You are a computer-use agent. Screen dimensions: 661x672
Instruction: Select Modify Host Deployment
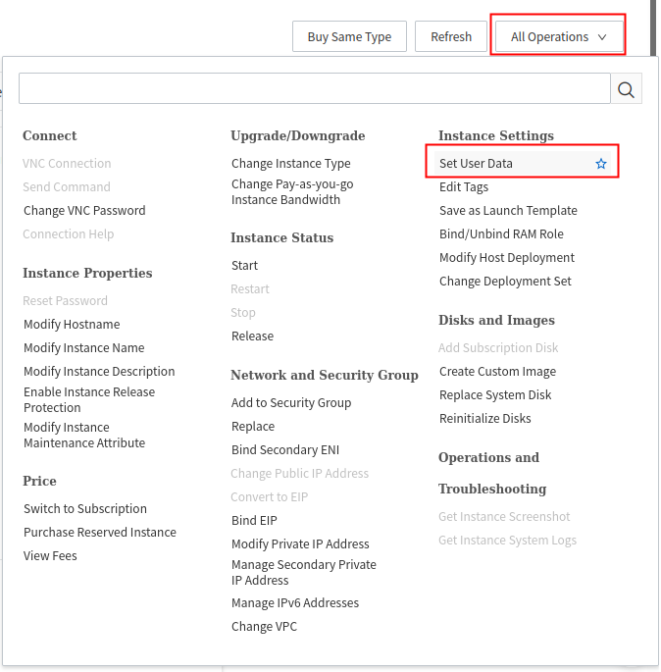coord(507,258)
